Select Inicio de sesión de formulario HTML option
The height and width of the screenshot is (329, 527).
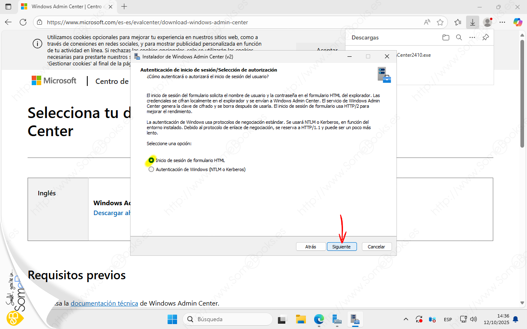[x=152, y=160]
